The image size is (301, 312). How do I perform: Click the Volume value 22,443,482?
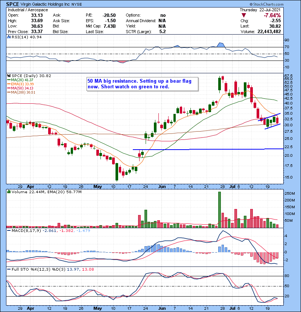[269, 32]
